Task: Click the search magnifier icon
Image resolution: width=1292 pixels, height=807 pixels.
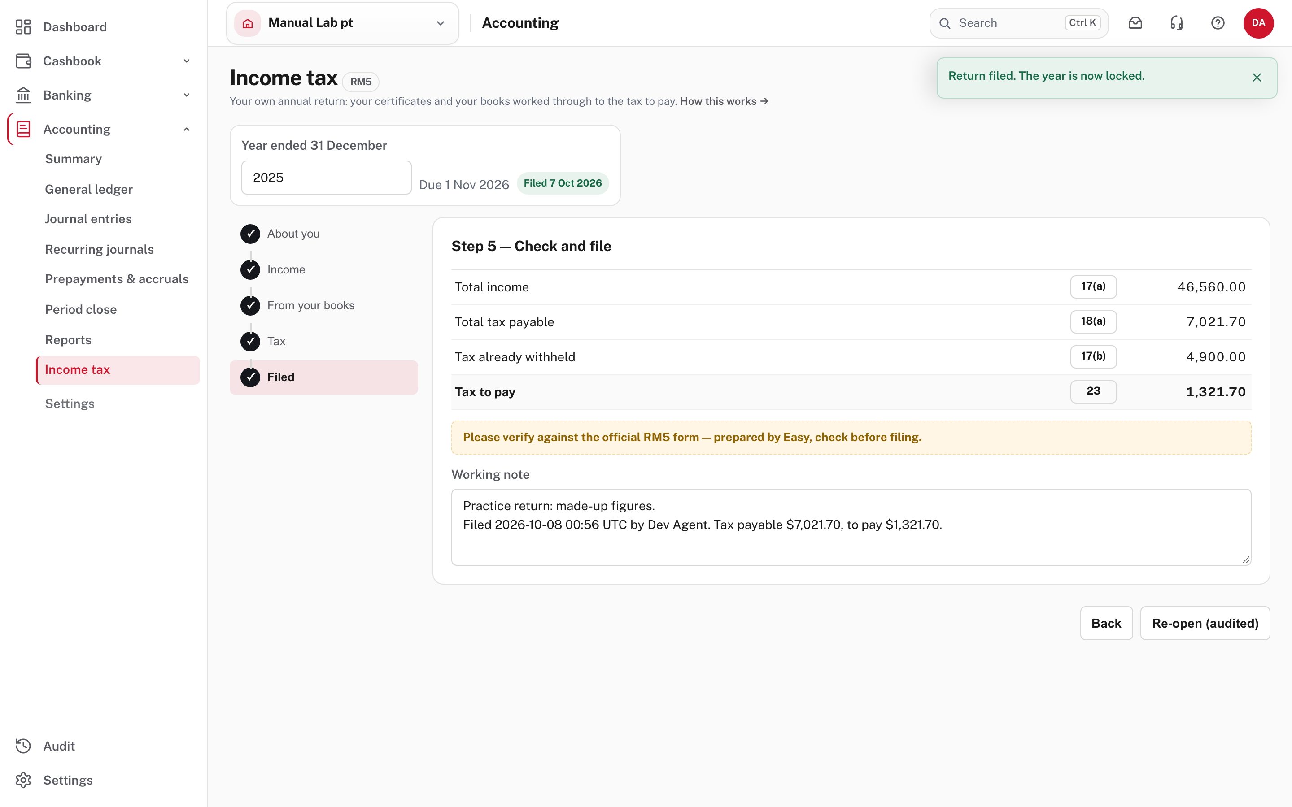Action: coord(944,23)
